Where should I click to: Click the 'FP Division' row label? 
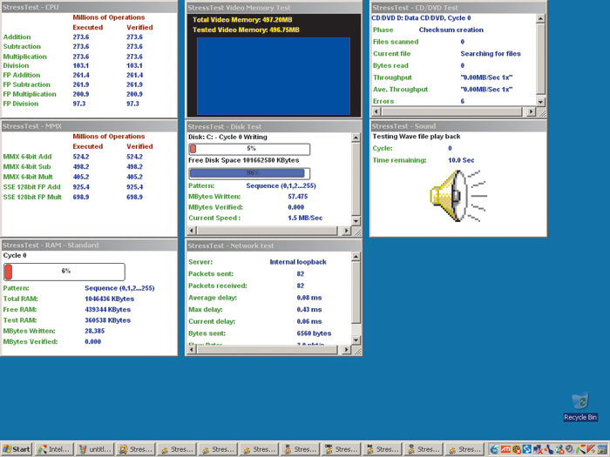(x=21, y=104)
